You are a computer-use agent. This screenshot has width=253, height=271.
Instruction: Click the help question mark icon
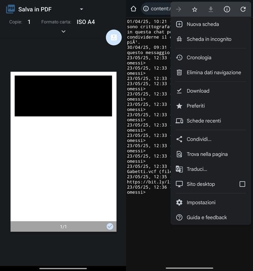(x=179, y=218)
